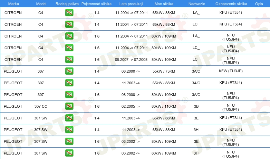Click CITROEN in the 1.4 LA_ row
Viewport: 270px width, 159px height.
point(13,13)
